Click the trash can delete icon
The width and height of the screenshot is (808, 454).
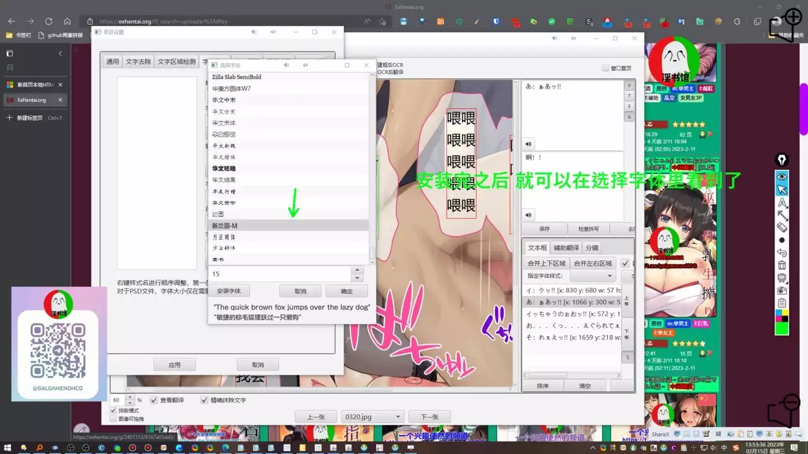tap(782, 265)
